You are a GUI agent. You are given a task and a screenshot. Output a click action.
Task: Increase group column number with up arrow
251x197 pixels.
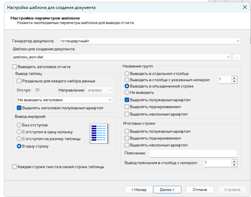234,78
